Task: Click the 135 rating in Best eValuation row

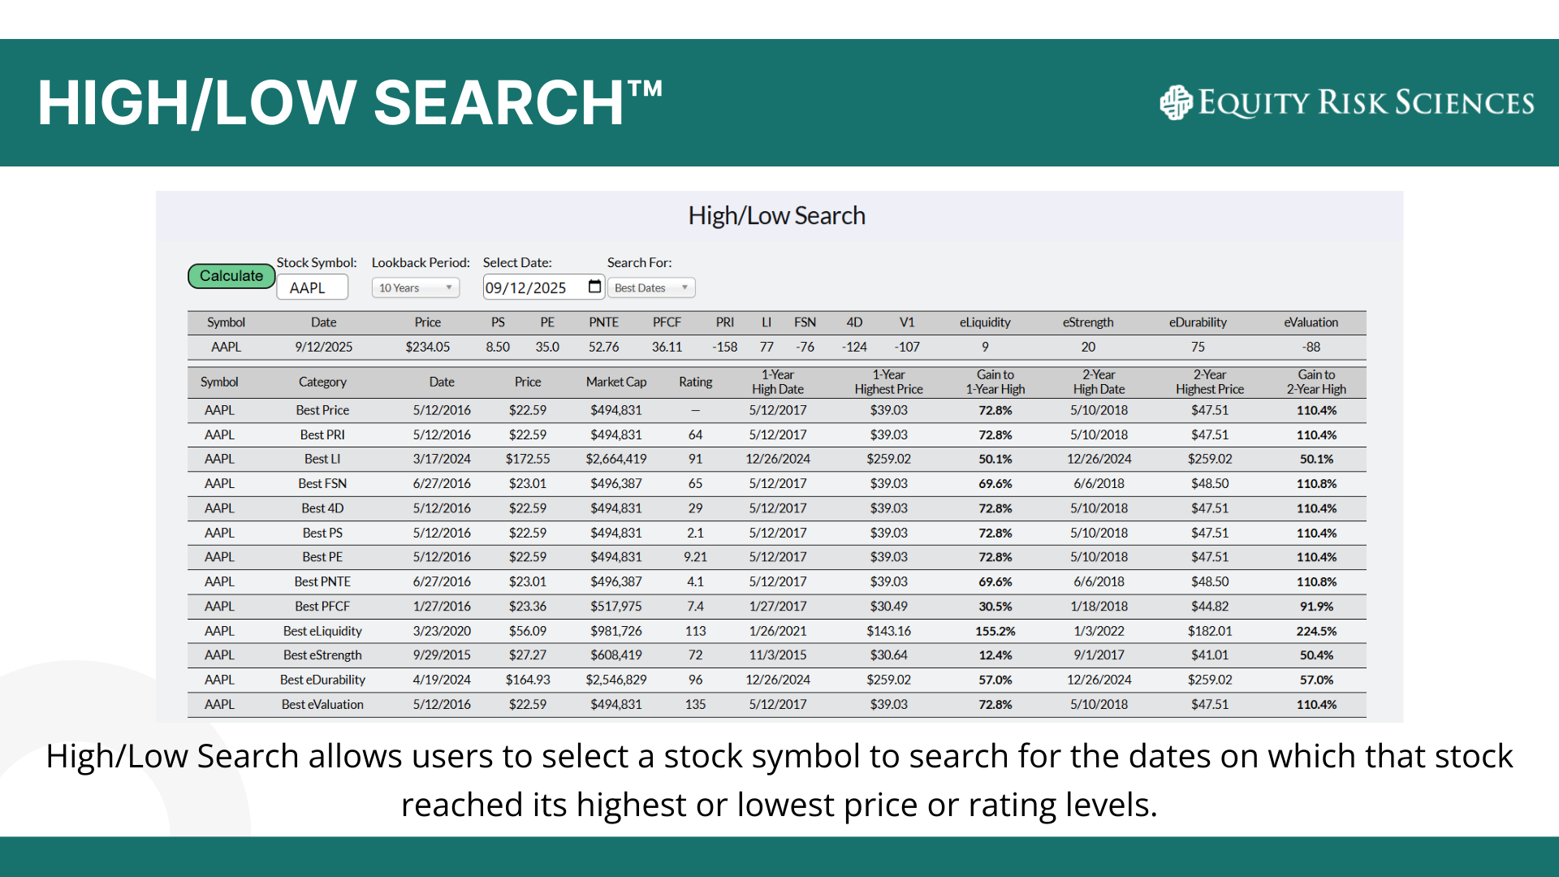Action: tap(696, 704)
